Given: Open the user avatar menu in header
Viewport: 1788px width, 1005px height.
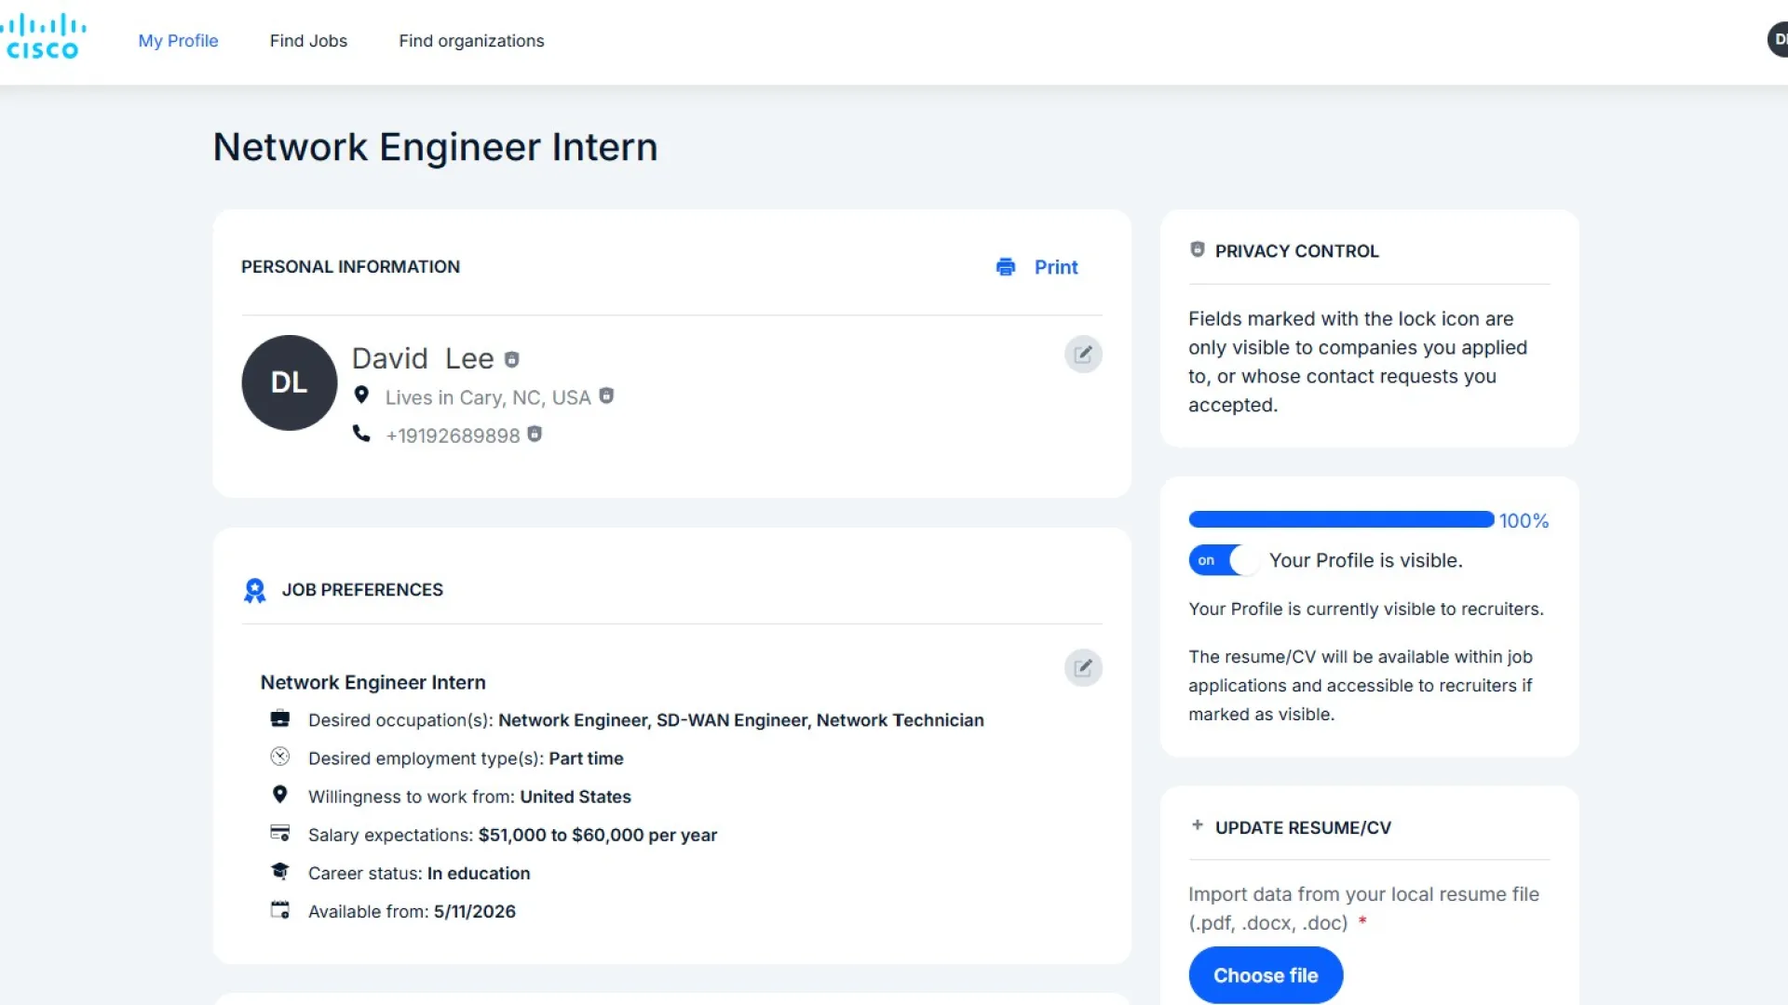Looking at the screenshot, I should [x=1778, y=39].
